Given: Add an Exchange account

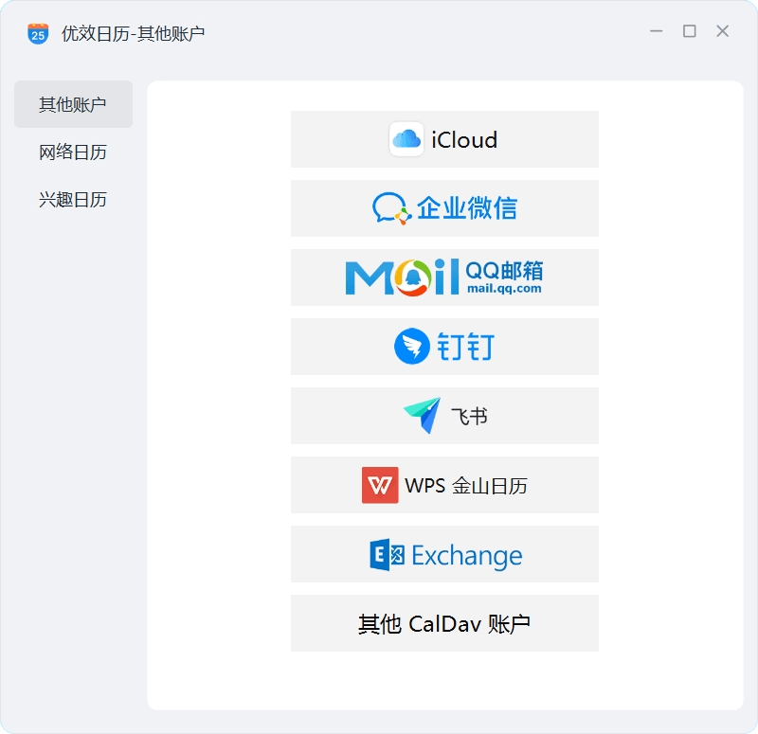Looking at the screenshot, I should tap(444, 554).
